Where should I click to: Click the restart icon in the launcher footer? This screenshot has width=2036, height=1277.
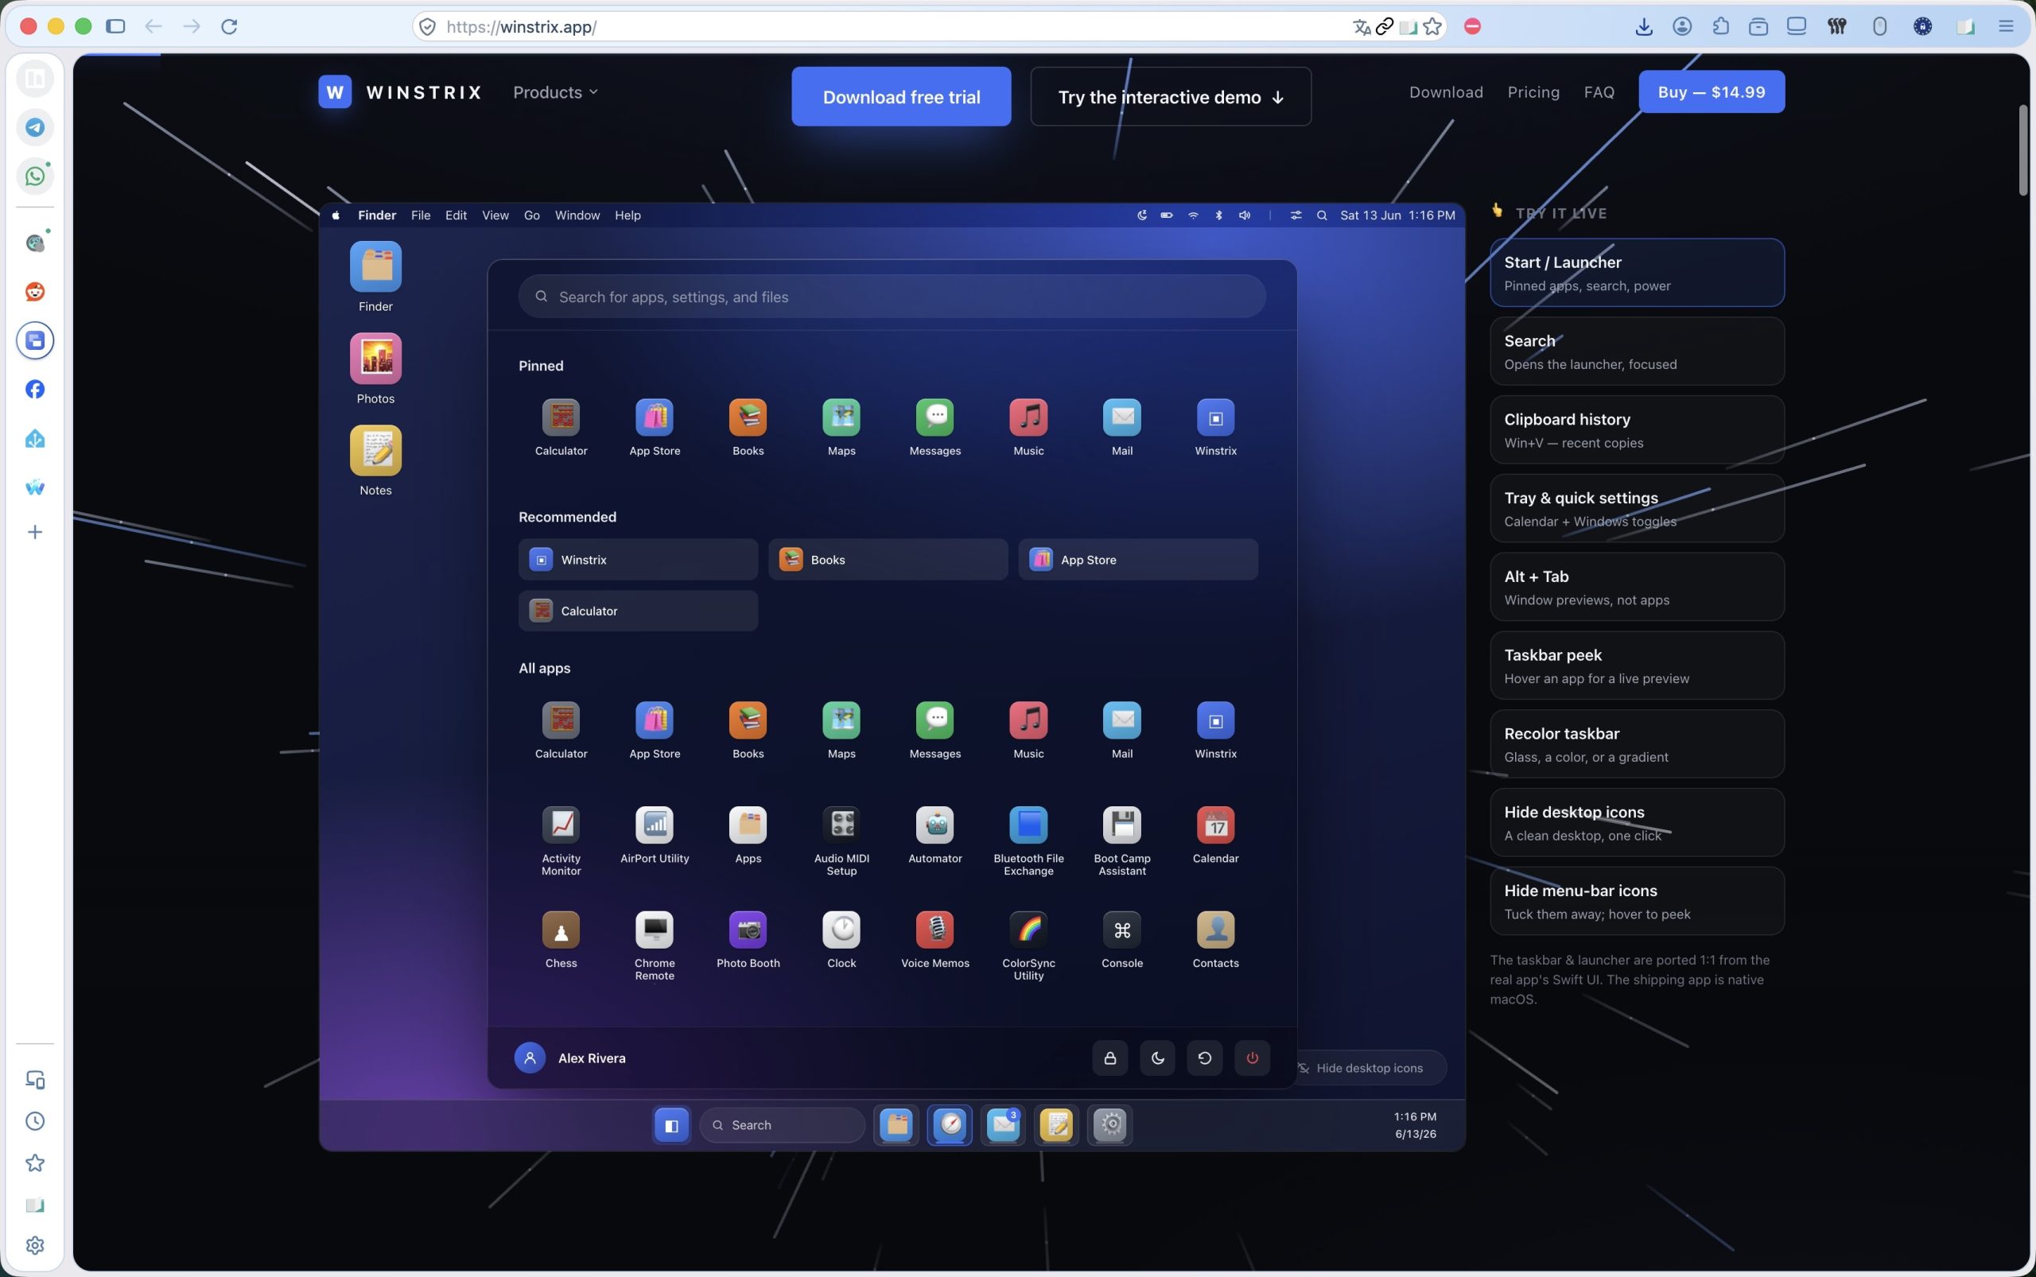[1205, 1058]
